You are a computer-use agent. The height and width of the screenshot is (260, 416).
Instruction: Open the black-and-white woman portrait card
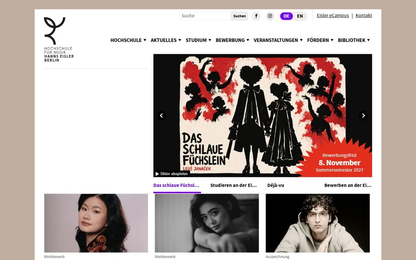pos(207,223)
